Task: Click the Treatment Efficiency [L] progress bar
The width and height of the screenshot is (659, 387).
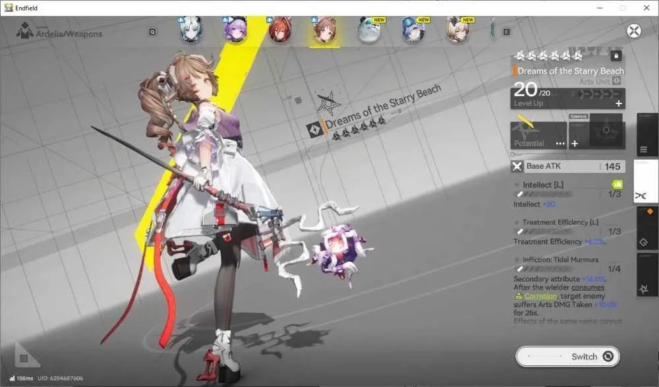Action: click(x=545, y=231)
